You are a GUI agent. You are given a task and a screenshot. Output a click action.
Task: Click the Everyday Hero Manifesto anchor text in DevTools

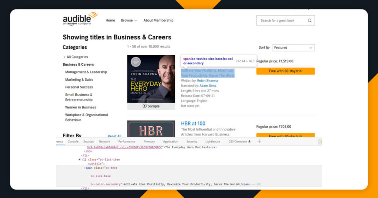(188, 147)
